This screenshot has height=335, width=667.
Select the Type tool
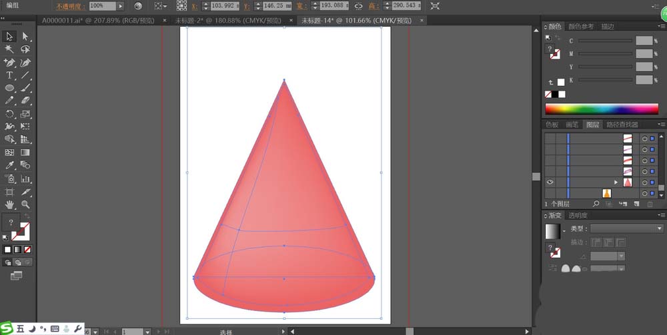point(9,75)
